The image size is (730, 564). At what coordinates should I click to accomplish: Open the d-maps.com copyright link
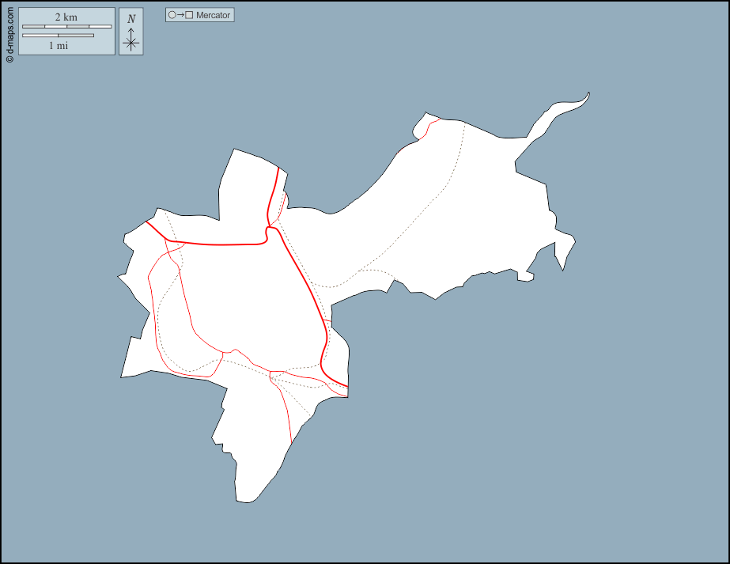point(9,36)
